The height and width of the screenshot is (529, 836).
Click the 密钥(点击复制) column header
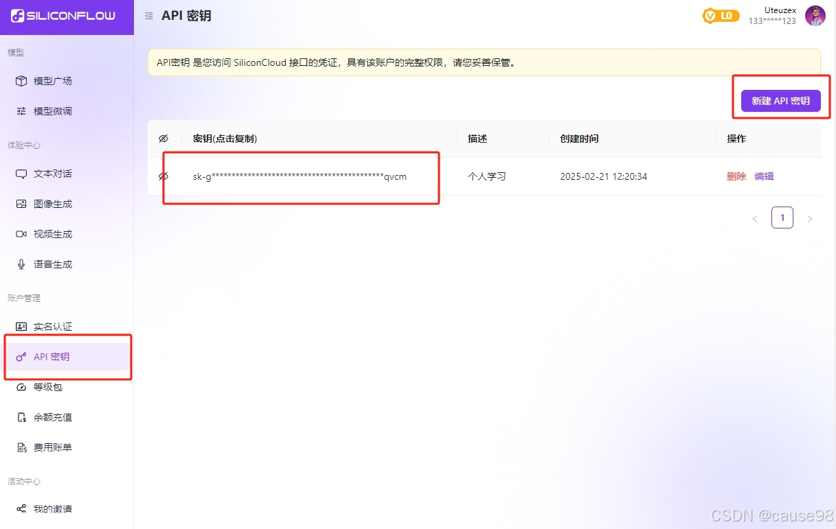(x=225, y=139)
